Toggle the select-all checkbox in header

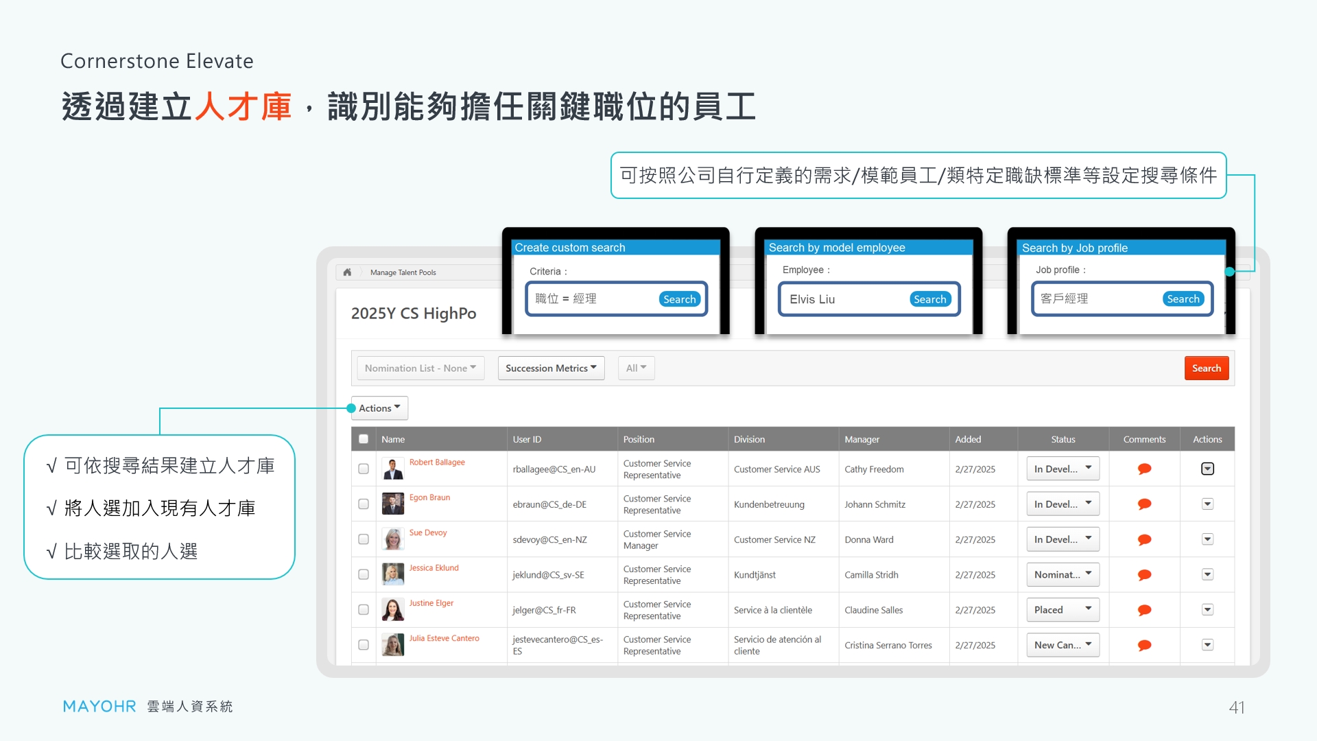coord(364,439)
